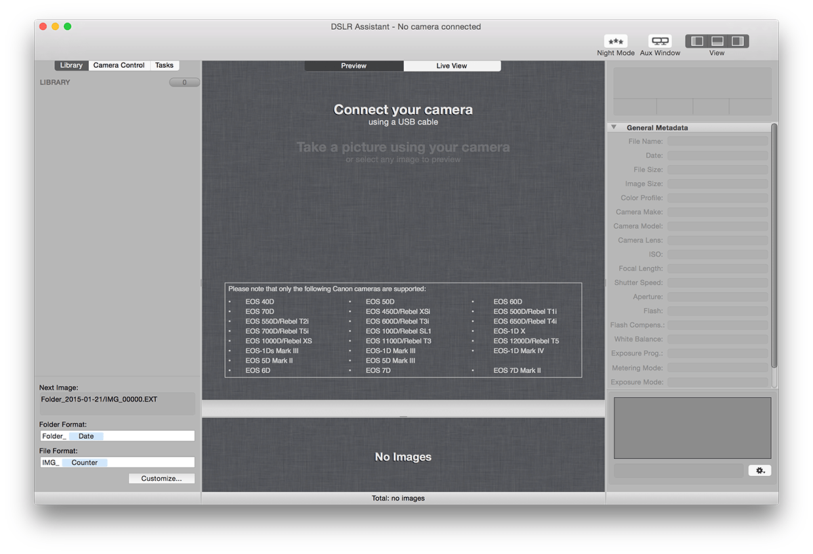Collapse the General Metadata section

click(614, 127)
